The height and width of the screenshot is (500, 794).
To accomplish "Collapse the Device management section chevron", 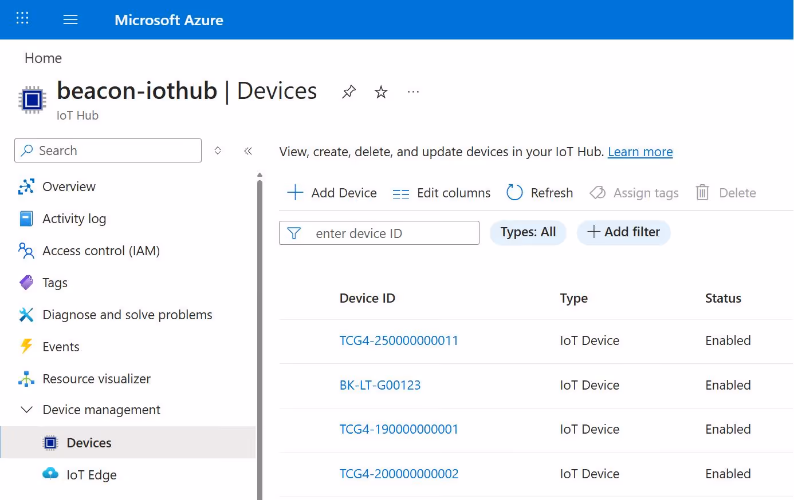I will pyautogui.click(x=26, y=410).
